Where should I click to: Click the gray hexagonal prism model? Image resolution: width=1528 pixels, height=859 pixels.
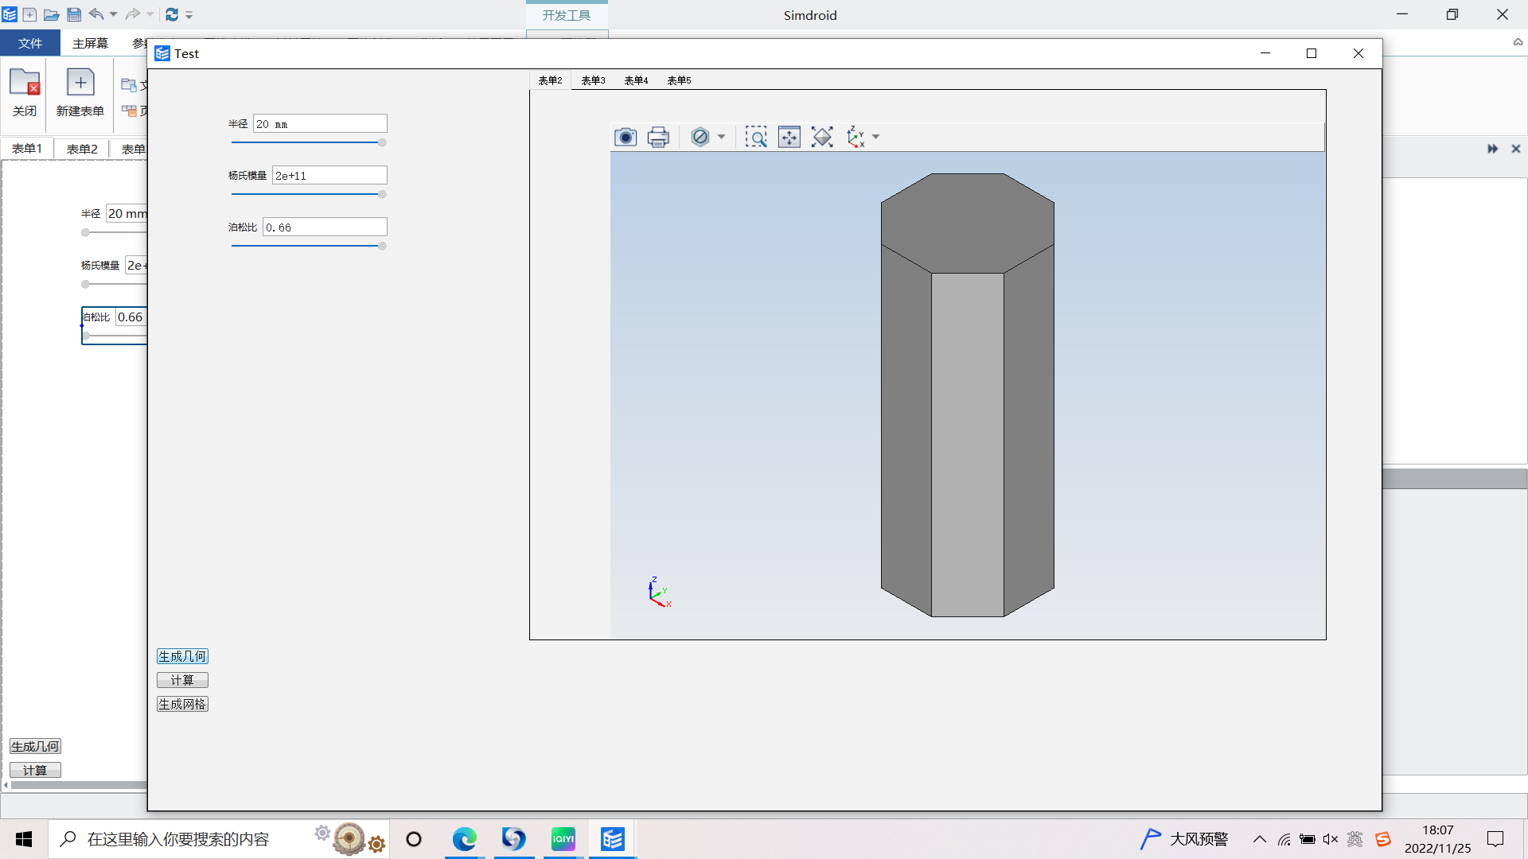(967, 395)
